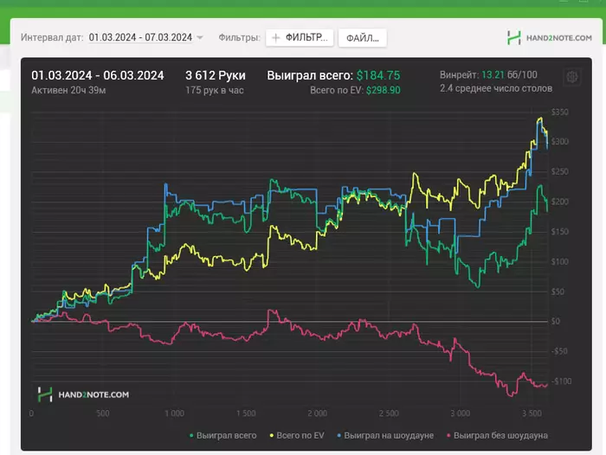Click the Активен 20ч 39м text
The width and height of the screenshot is (606, 455).
tap(68, 90)
